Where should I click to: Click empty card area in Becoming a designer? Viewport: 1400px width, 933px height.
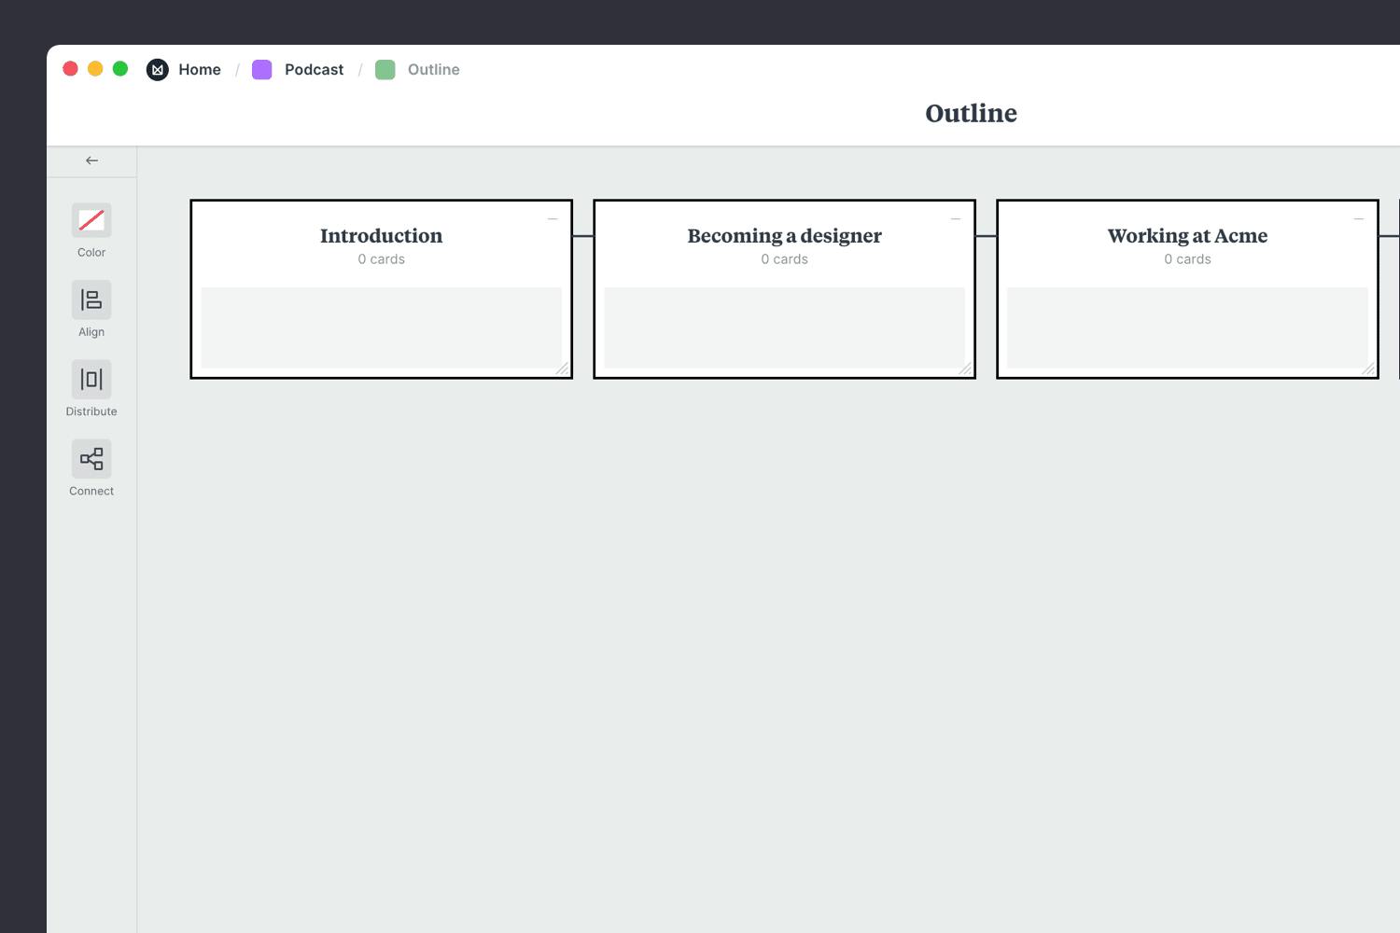point(784,327)
